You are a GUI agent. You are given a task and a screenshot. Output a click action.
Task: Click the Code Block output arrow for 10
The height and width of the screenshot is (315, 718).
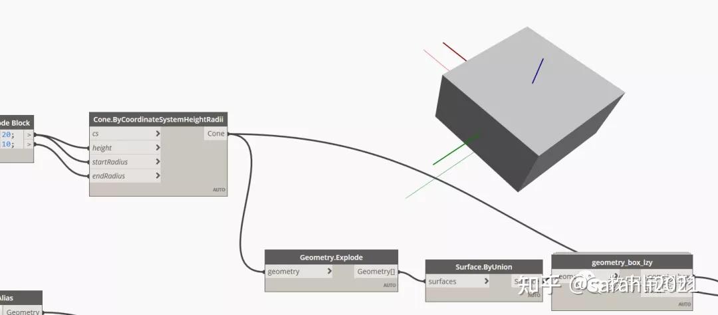tap(29, 144)
